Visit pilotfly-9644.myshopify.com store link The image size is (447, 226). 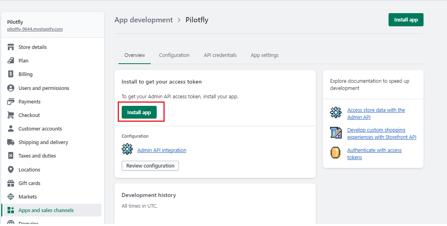35,29
